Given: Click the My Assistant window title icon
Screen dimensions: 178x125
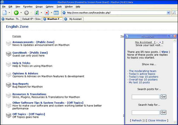Looking at the screenshot, I should click(x=127, y=36).
